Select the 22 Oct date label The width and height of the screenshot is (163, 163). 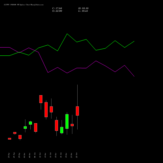click(x=77, y=155)
